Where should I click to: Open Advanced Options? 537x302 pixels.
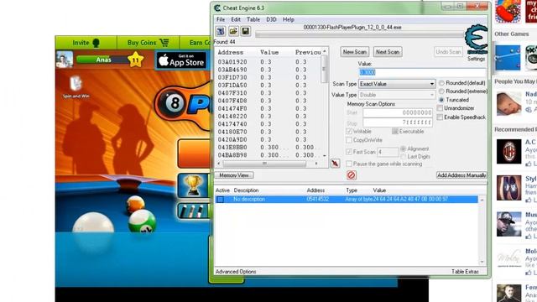click(236, 272)
